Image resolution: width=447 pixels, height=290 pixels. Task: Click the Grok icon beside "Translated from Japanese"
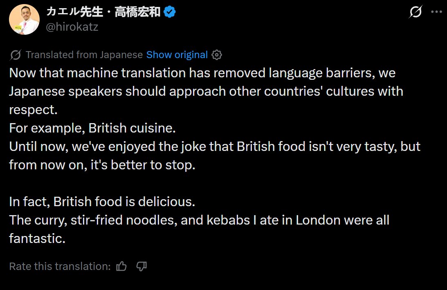point(16,55)
